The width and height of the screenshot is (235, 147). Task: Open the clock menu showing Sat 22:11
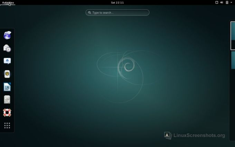(x=117, y=2)
